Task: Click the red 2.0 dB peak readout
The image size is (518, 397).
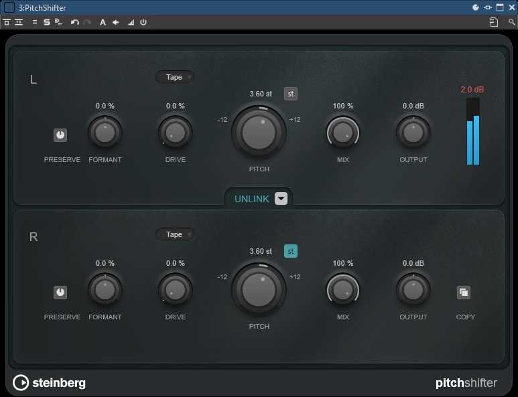Action: tap(472, 90)
